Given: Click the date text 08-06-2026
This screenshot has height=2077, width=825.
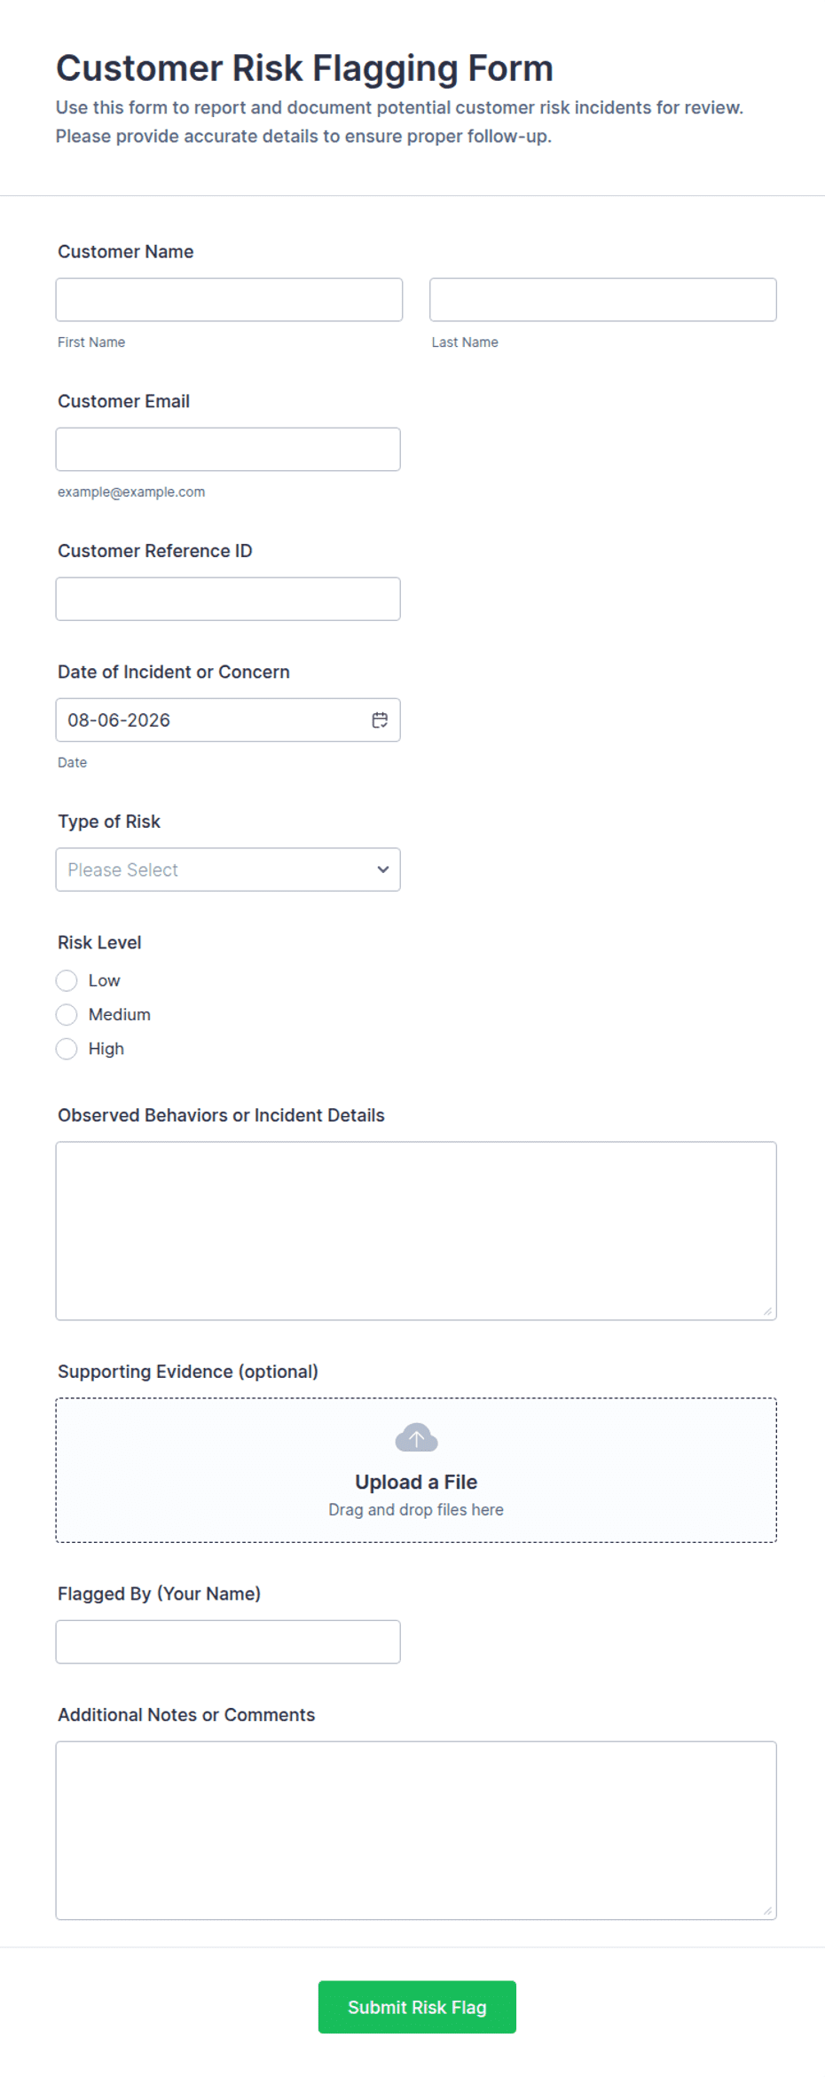Looking at the screenshot, I should (x=119, y=720).
